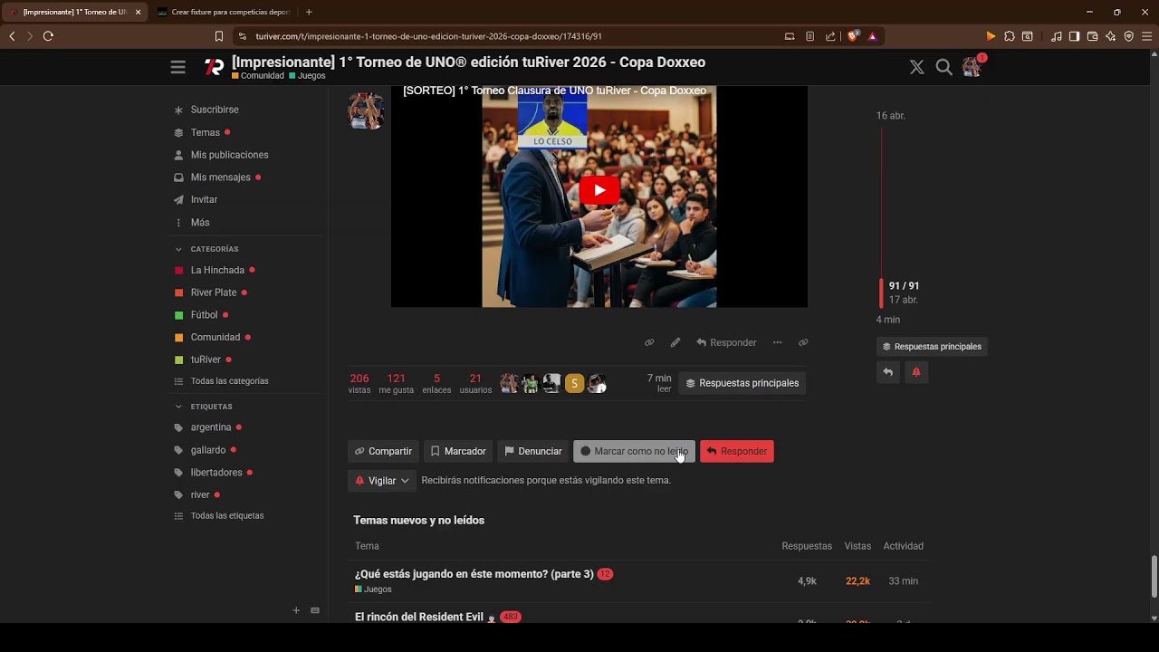Open topic ¿Qué estás jugando en éste momento?
Viewport: 1159px width, 652px height.
tap(474, 574)
